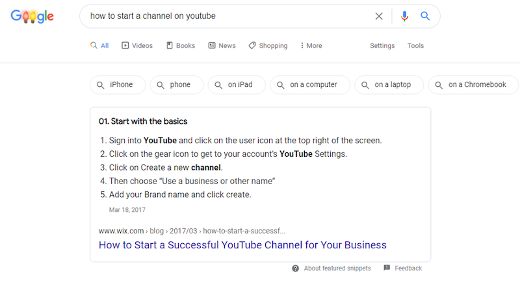Switch to the Books tab
The height and width of the screenshot is (284, 520).
coord(181,46)
